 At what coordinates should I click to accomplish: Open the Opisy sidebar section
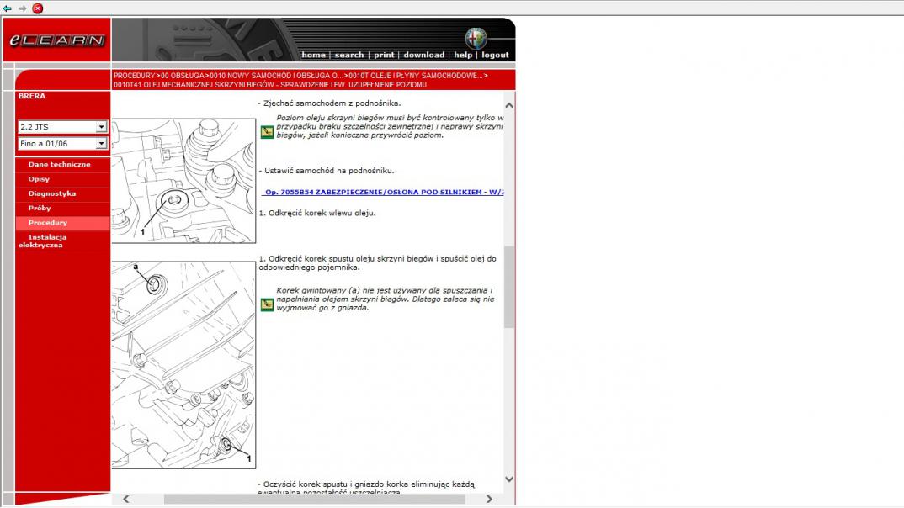tap(39, 179)
